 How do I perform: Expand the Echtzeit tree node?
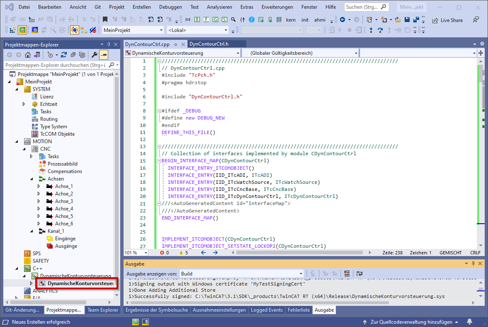click(x=24, y=104)
